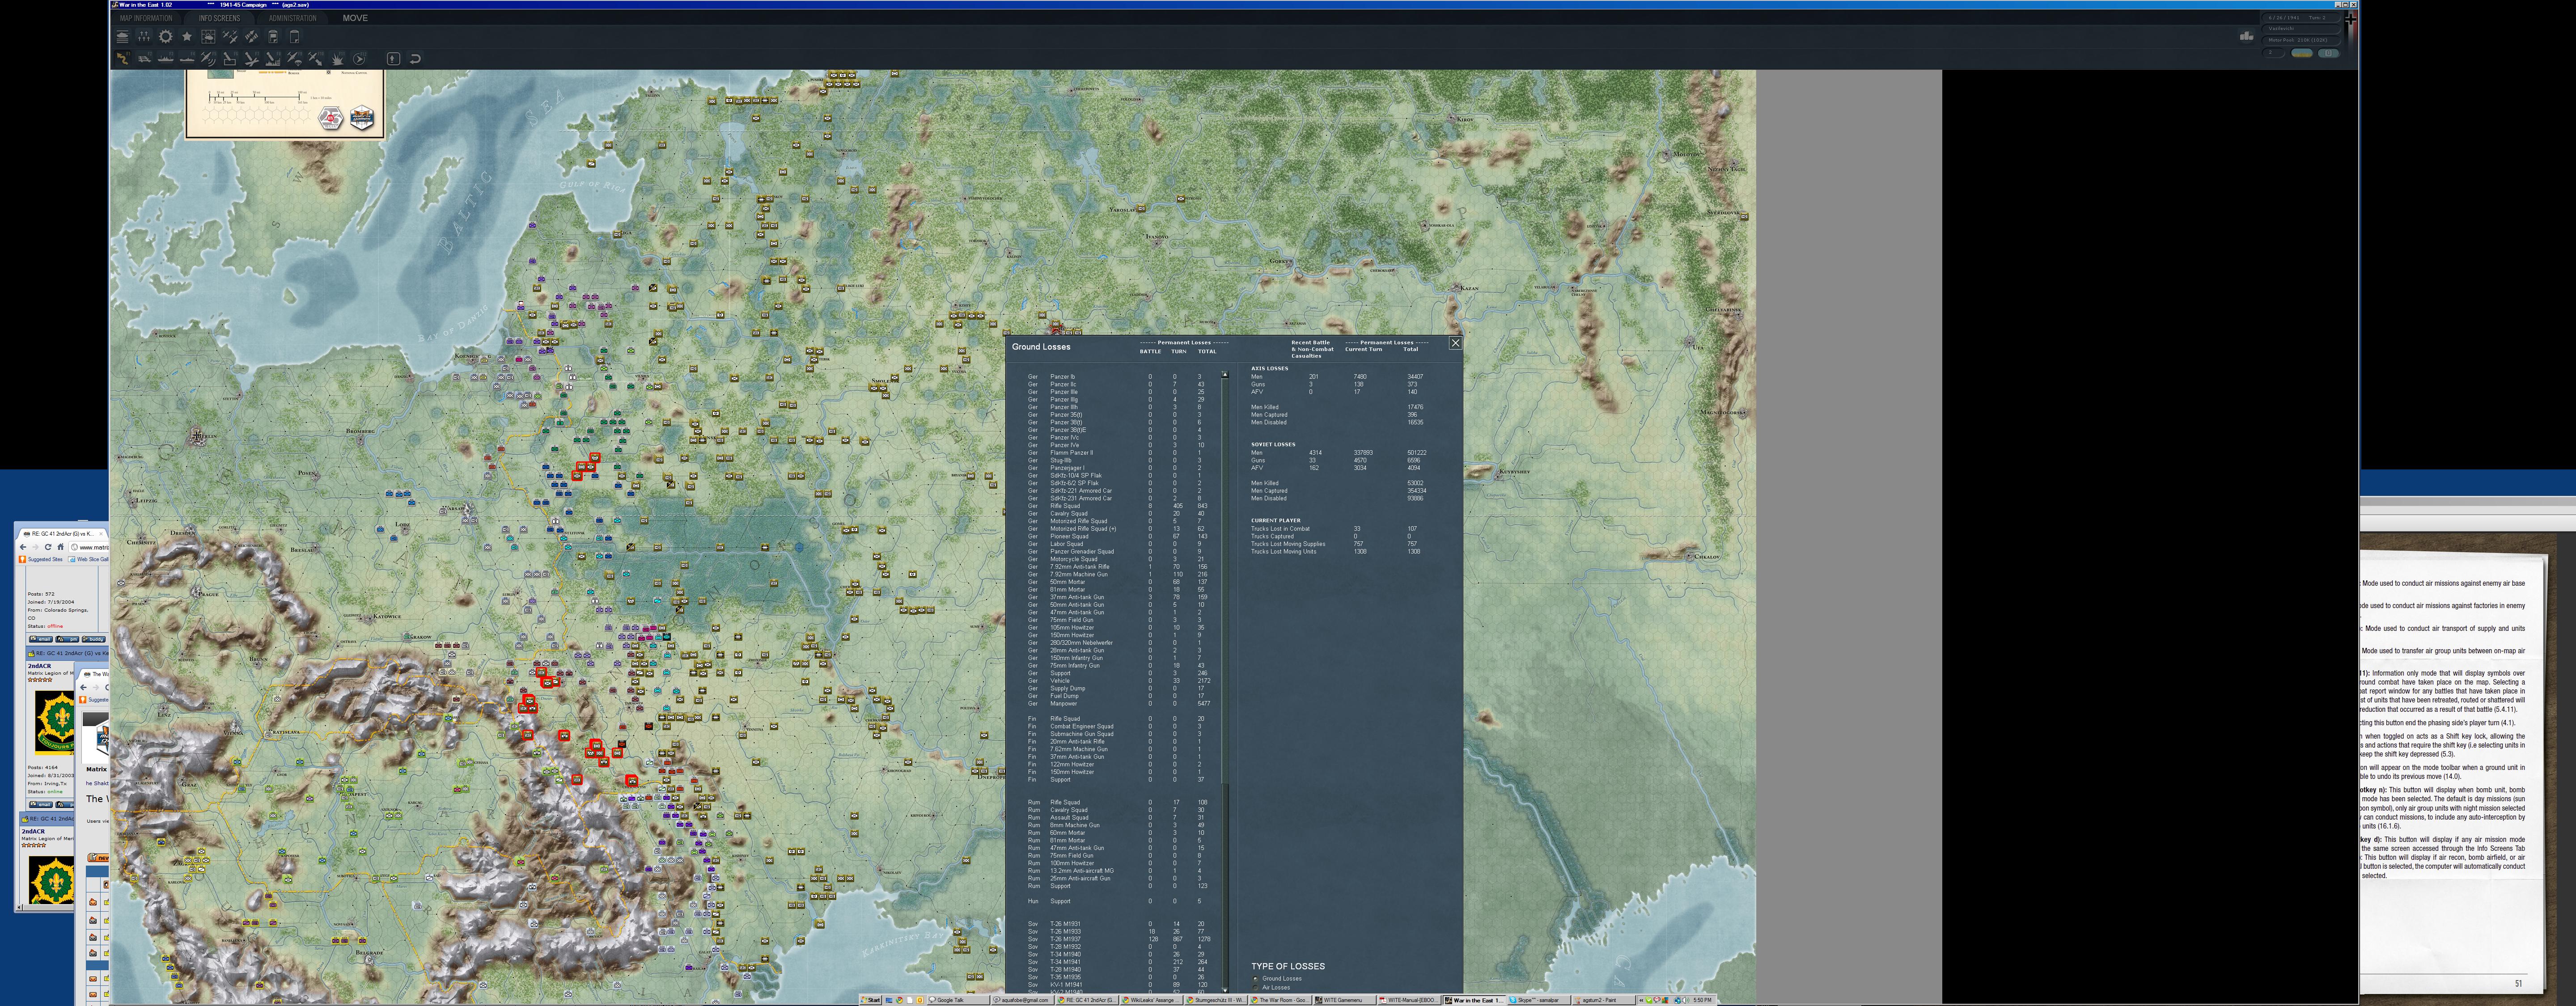Open the Losses screen crosses icon
2576x1006 pixels.
pyautogui.click(x=144, y=37)
